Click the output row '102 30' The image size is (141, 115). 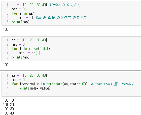pyautogui.click(x=9, y=109)
